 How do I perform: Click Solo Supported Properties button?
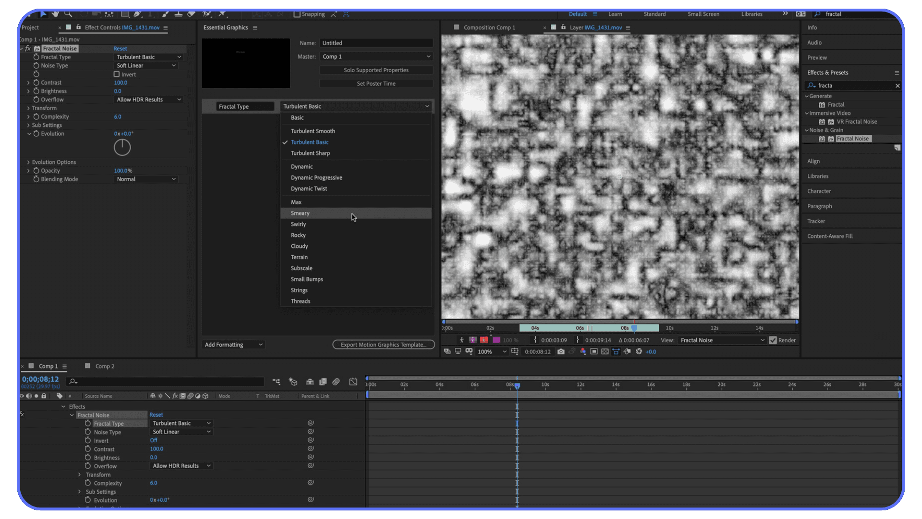pyautogui.click(x=376, y=70)
